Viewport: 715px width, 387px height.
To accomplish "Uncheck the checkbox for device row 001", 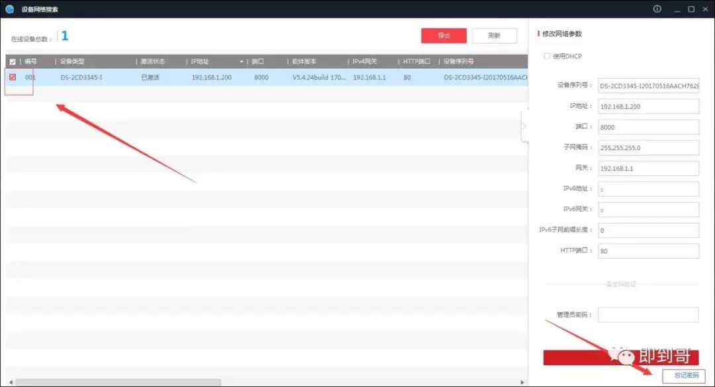I will [x=13, y=77].
